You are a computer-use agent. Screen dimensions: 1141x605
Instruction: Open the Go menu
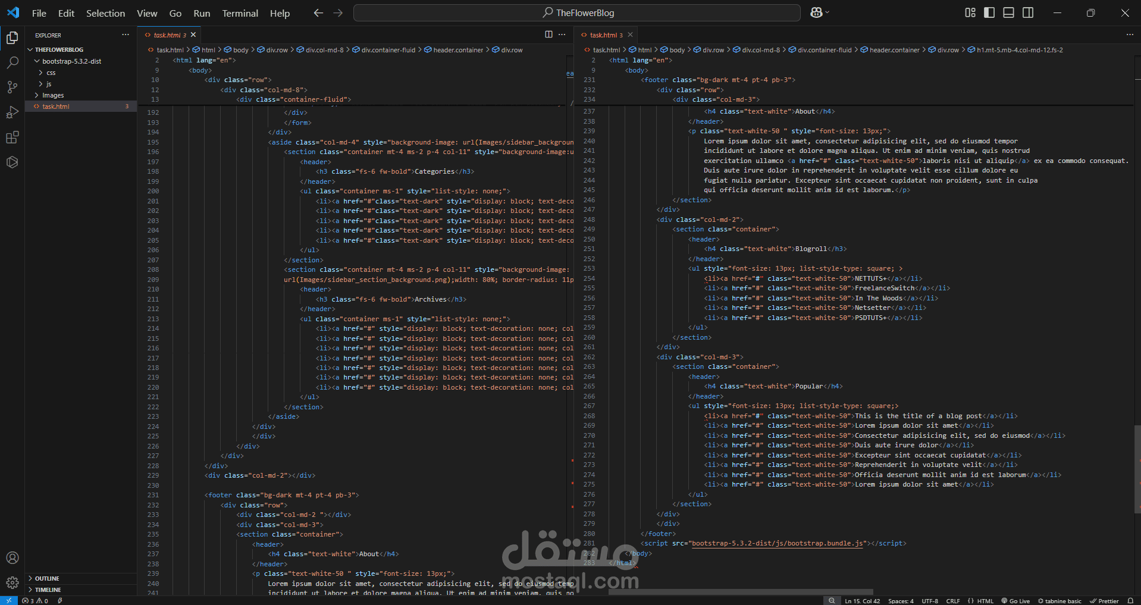(x=175, y=13)
